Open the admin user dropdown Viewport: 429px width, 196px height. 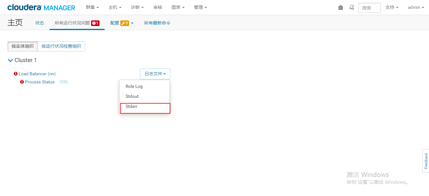(416, 7)
